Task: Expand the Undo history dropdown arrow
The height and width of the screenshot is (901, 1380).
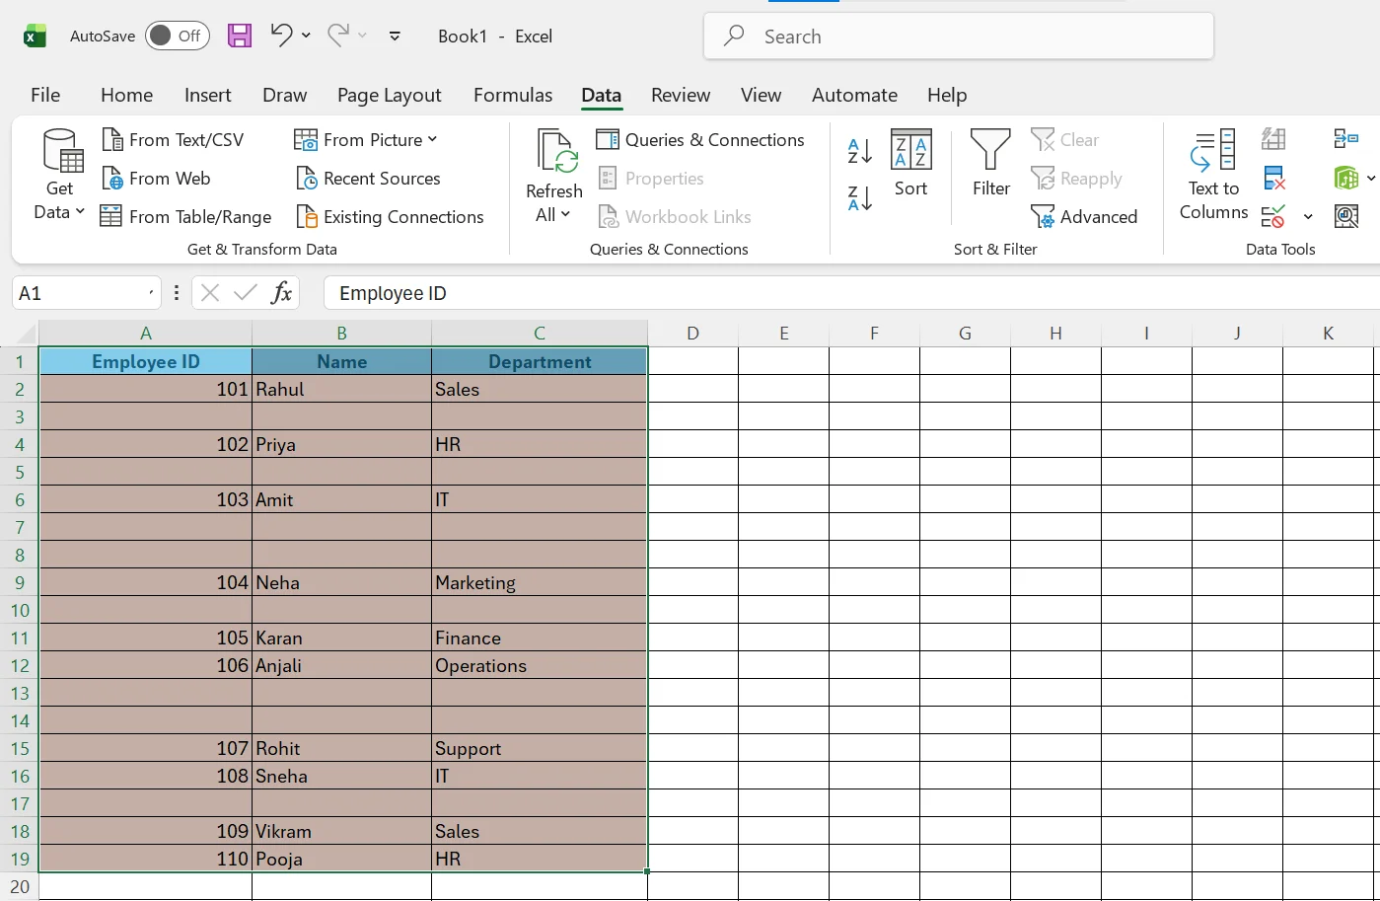Action: click(x=306, y=36)
